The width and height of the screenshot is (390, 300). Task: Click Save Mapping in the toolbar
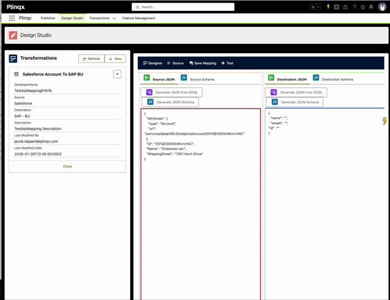tap(203, 63)
